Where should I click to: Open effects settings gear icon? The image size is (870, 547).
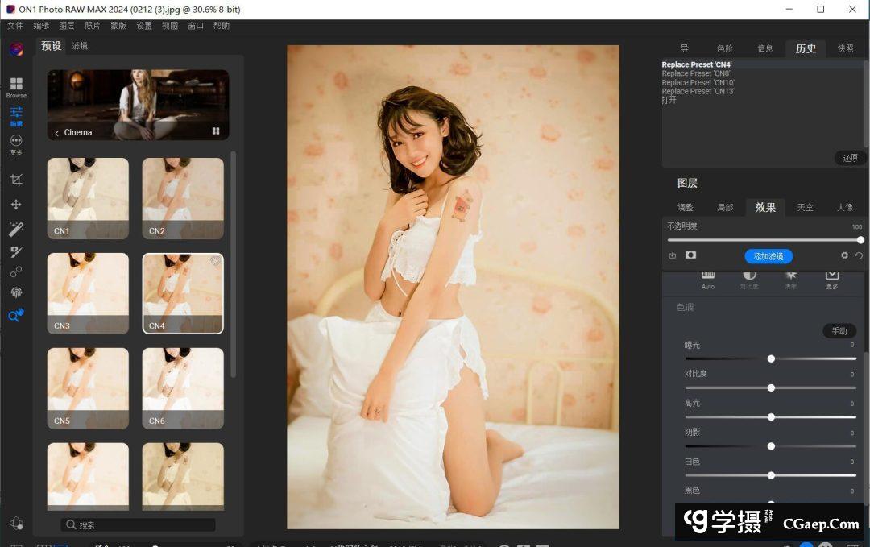click(x=844, y=255)
